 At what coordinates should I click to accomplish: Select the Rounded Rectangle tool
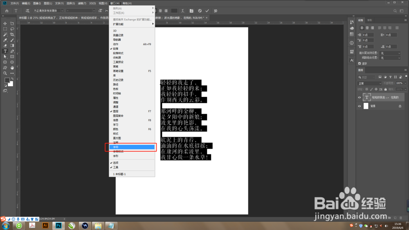pyautogui.click(x=5, y=62)
